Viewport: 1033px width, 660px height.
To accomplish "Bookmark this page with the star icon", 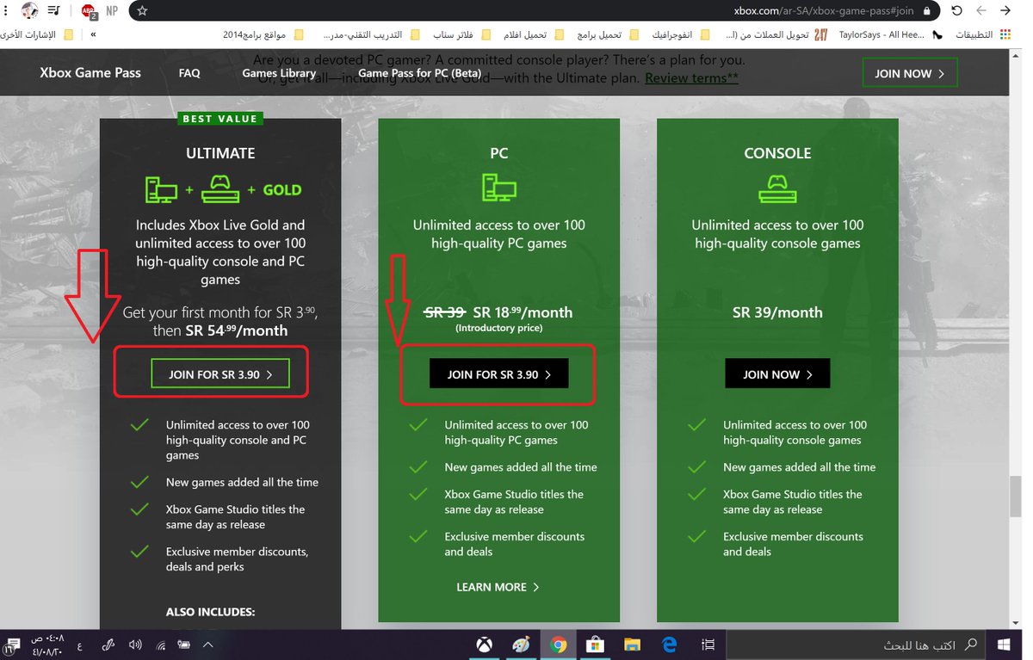I will click(142, 11).
